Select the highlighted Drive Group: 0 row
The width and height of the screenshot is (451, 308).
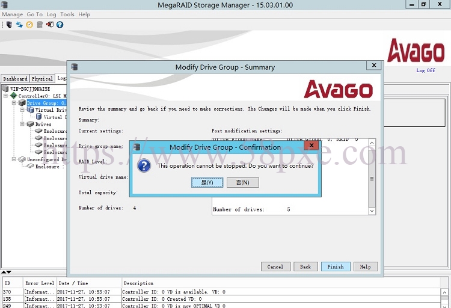click(x=46, y=103)
